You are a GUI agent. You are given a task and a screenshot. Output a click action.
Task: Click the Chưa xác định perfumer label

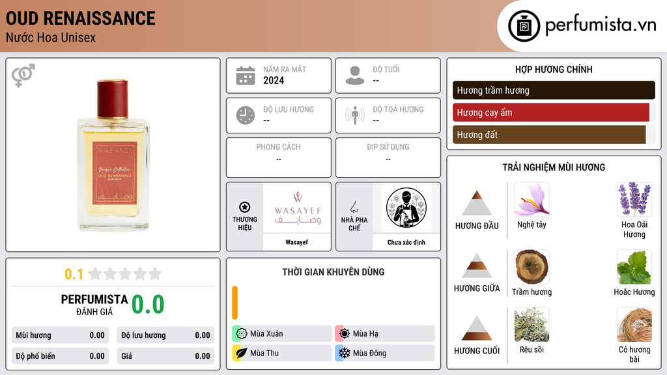click(406, 242)
